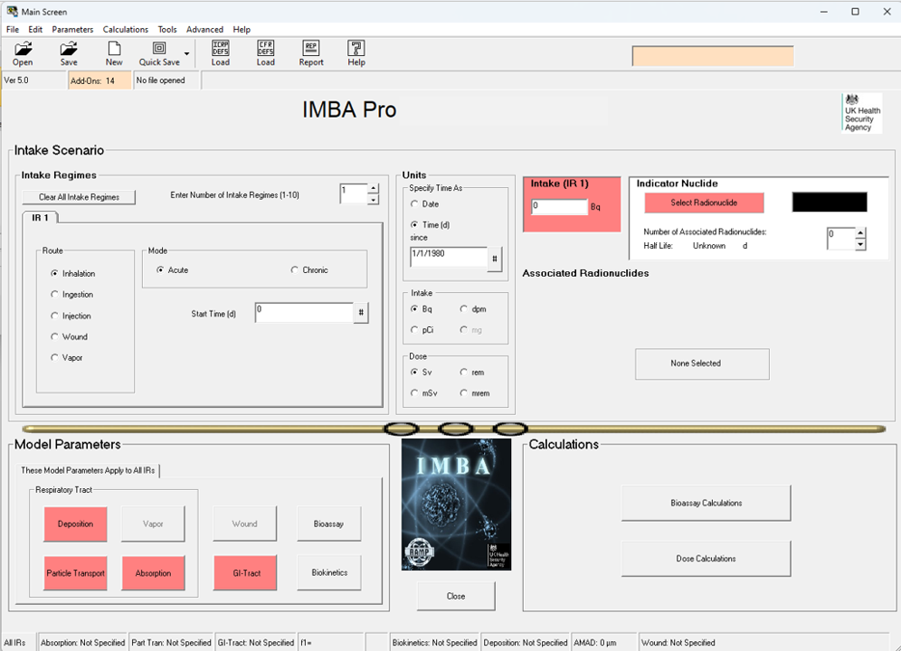Image resolution: width=901 pixels, height=651 pixels.
Task: Load CFR defaults from toolbar
Action: pos(266,53)
